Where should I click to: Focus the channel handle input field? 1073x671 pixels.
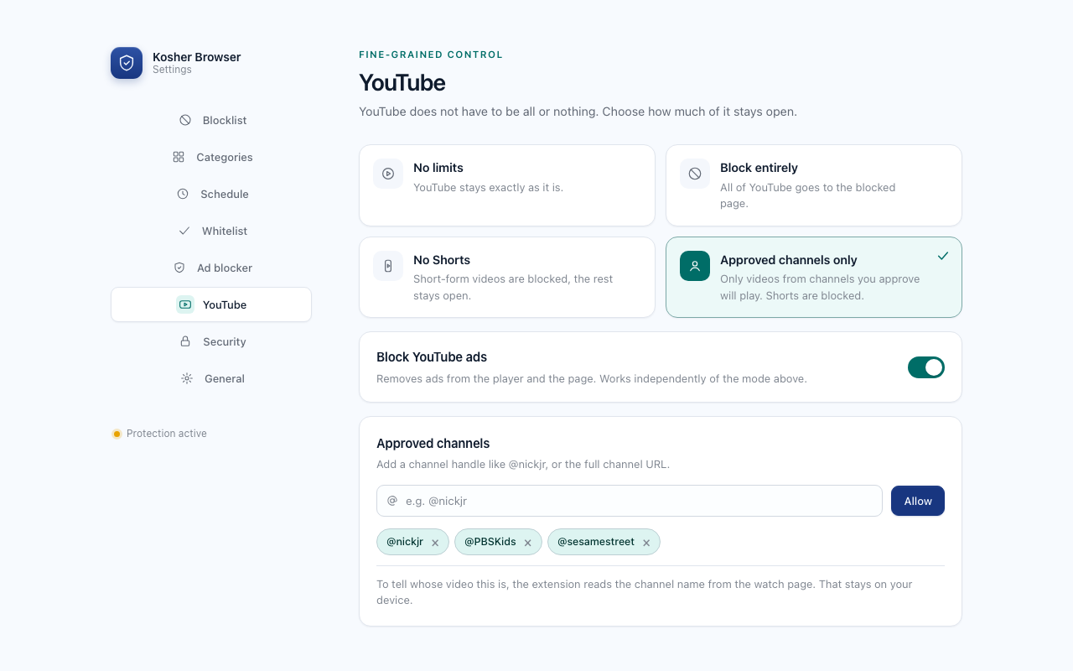pyautogui.click(x=630, y=501)
